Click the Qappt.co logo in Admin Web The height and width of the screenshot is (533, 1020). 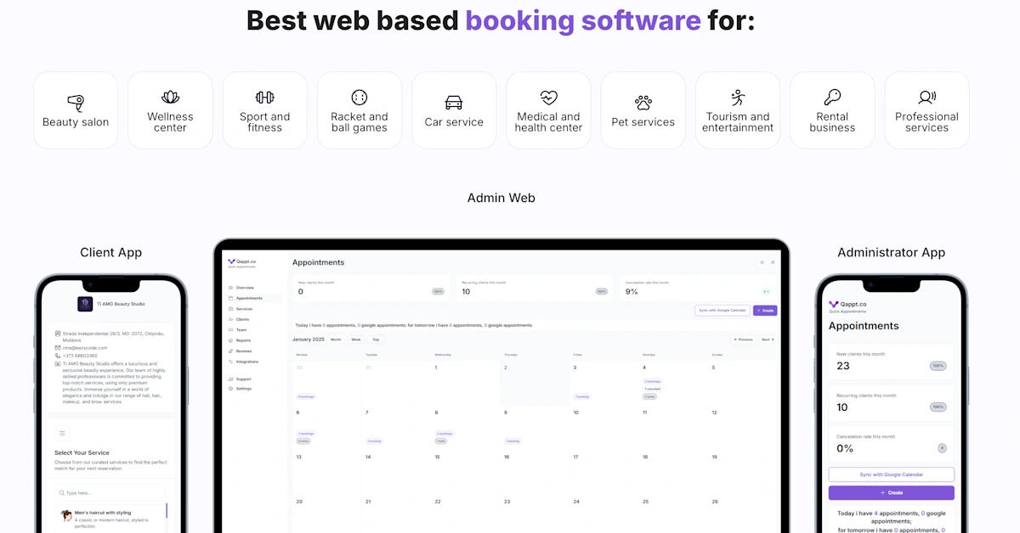[242, 261]
